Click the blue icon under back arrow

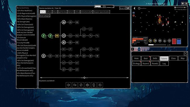(x=134, y=13)
